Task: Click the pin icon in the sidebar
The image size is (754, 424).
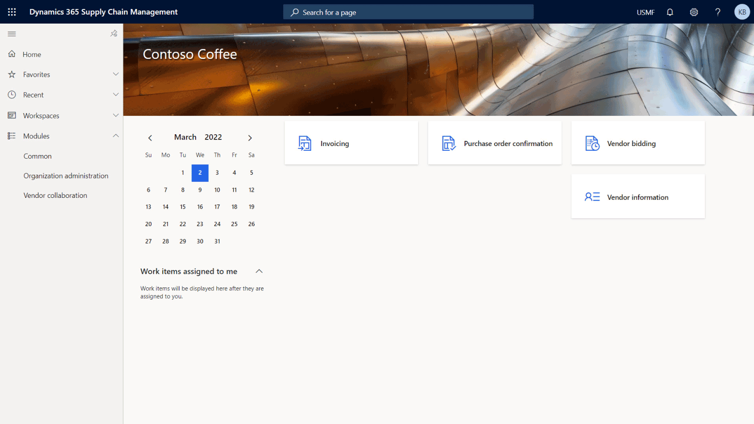Action: tap(114, 33)
